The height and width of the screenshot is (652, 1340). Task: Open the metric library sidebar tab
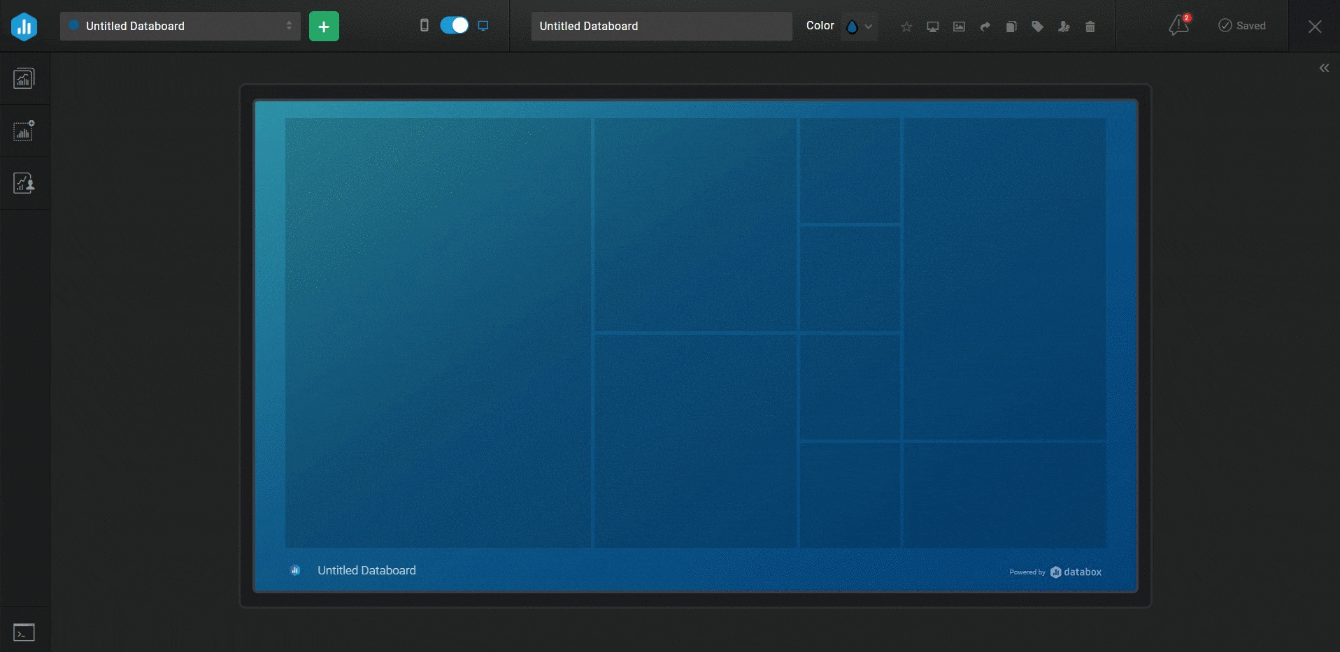(x=24, y=78)
